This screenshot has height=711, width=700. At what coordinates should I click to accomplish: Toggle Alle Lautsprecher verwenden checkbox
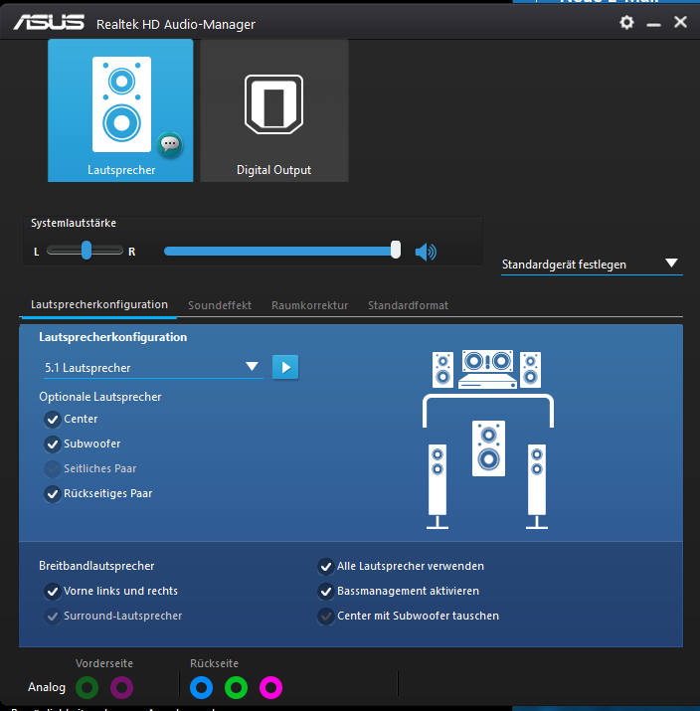[x=326, y=567]
